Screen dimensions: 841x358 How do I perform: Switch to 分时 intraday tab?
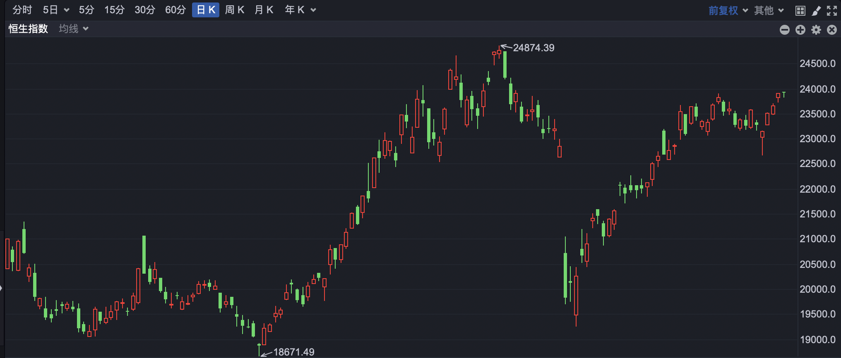click(22, 10)
